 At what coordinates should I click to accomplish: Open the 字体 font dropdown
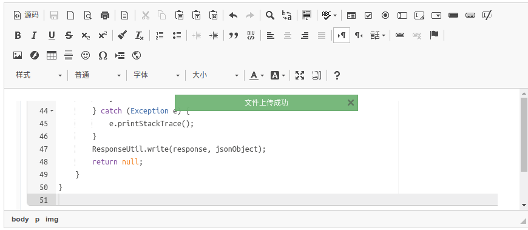[156, 75]
